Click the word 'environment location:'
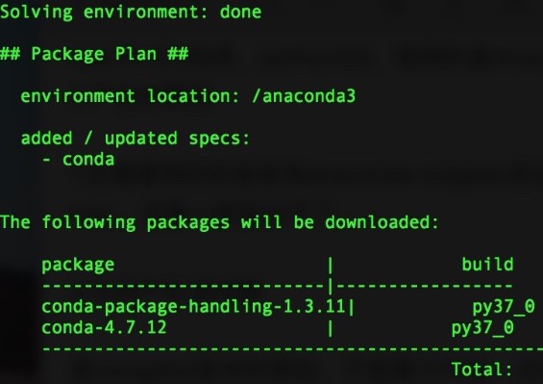The image size is (543, 384). [x=130, y=96]
